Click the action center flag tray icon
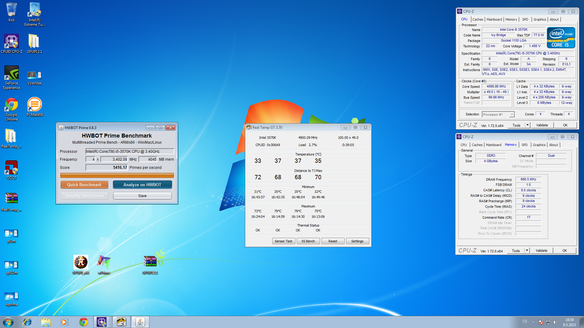The width and height of the screenshot is (584, 328). 541,322
